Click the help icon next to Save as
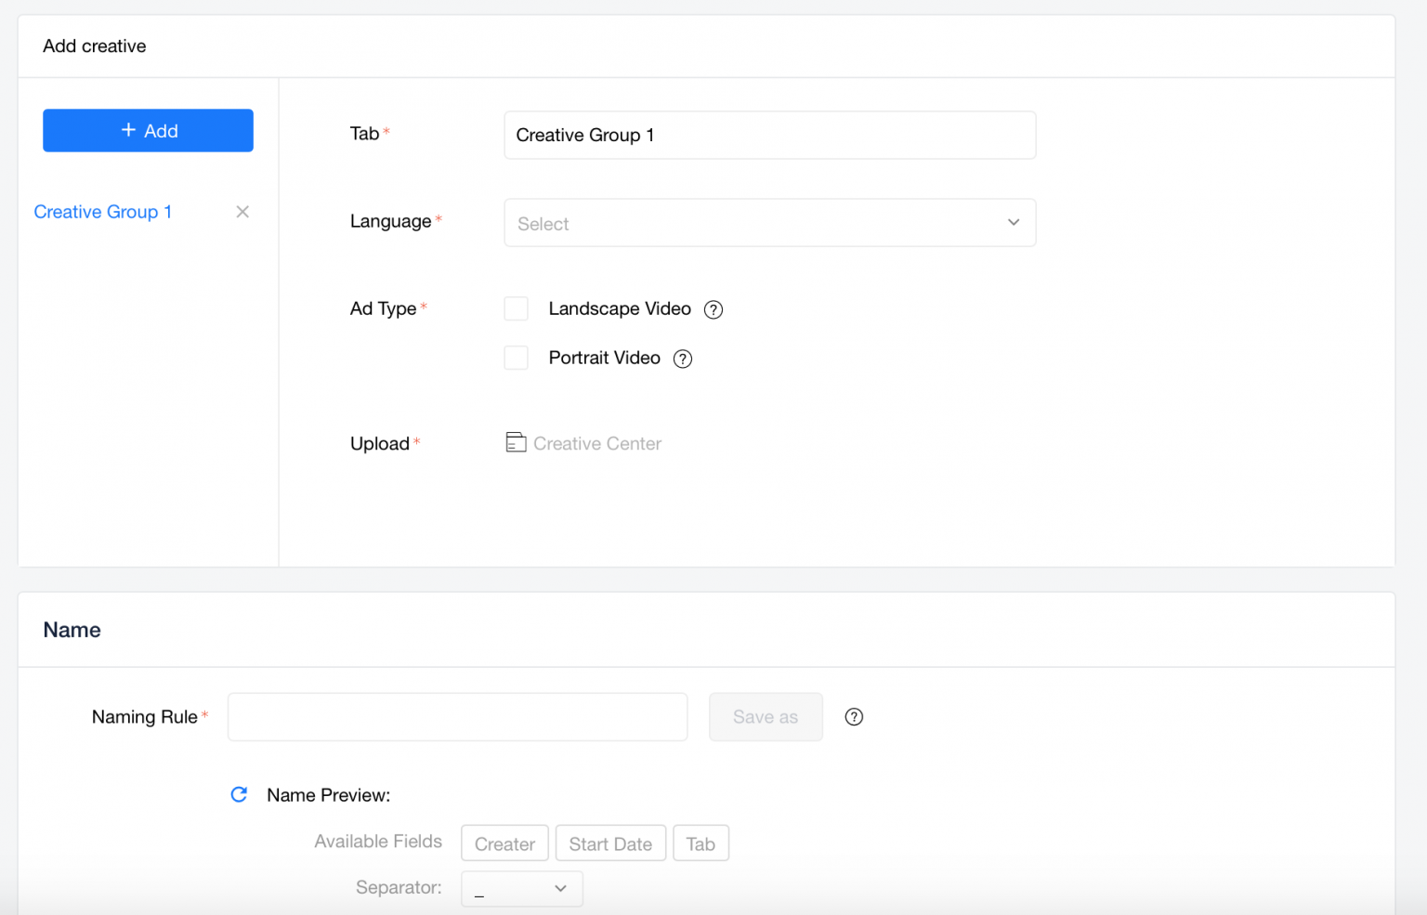 [x=854, y=716]
